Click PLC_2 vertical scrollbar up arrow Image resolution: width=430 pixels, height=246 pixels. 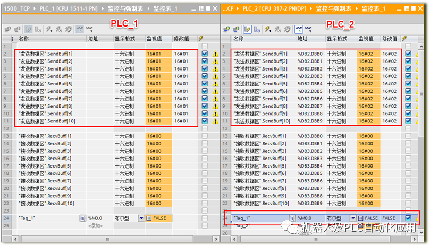click(421, 46)
